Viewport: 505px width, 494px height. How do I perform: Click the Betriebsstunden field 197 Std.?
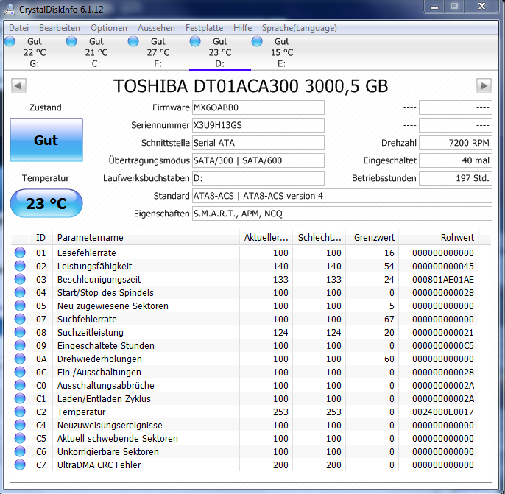coord(456,178)
